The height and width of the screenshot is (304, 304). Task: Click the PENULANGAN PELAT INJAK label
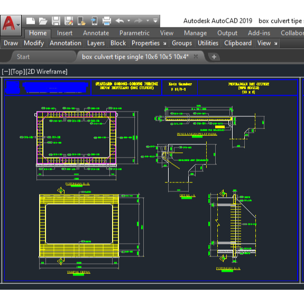coord(197,134)
